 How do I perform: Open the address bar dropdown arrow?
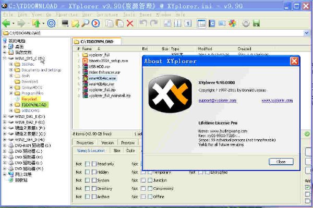[x=306, y=33]
